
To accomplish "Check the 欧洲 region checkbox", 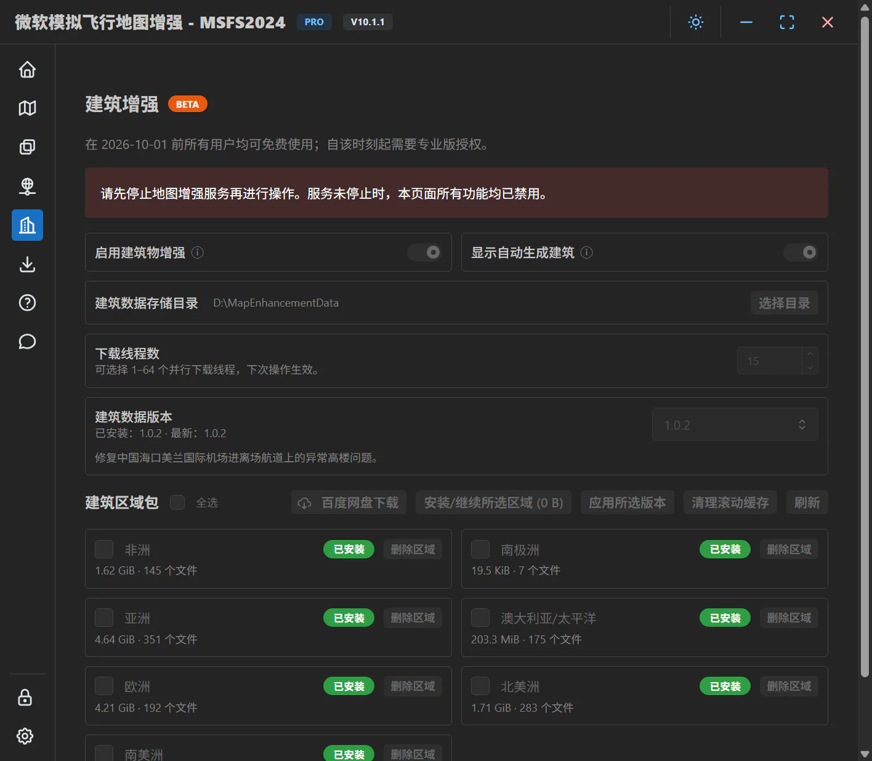I will pyautogui.click(x=104, y=686).
